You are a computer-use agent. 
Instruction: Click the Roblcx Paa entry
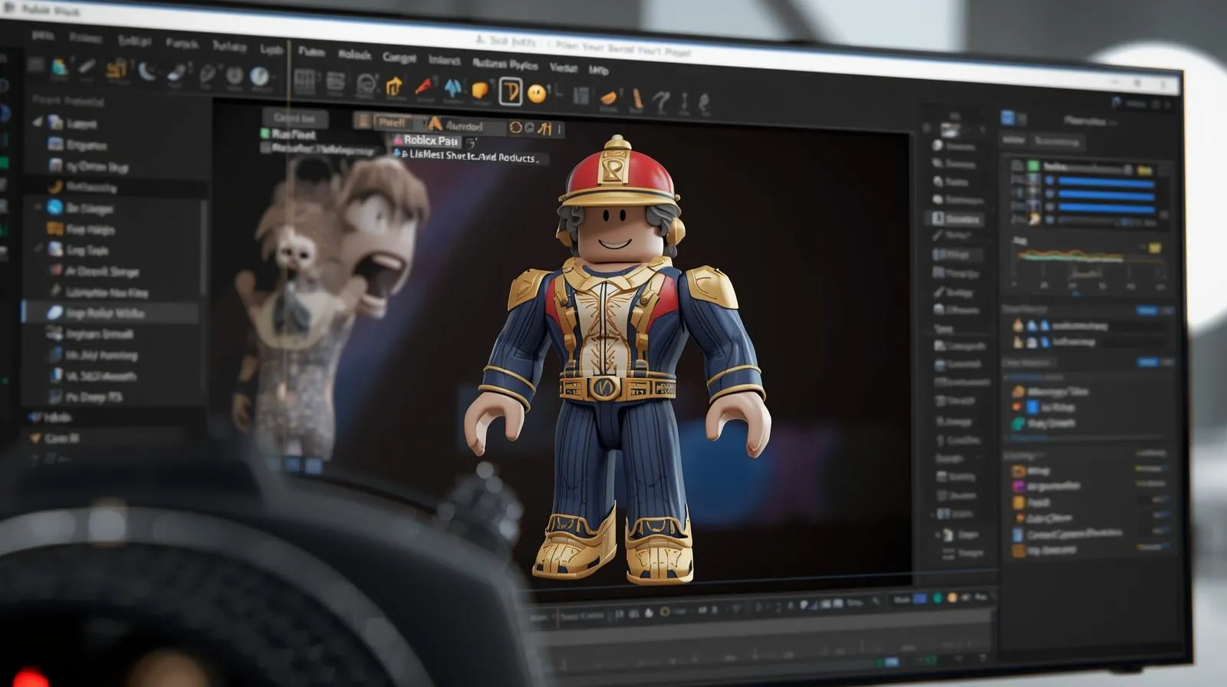(426, 140)
